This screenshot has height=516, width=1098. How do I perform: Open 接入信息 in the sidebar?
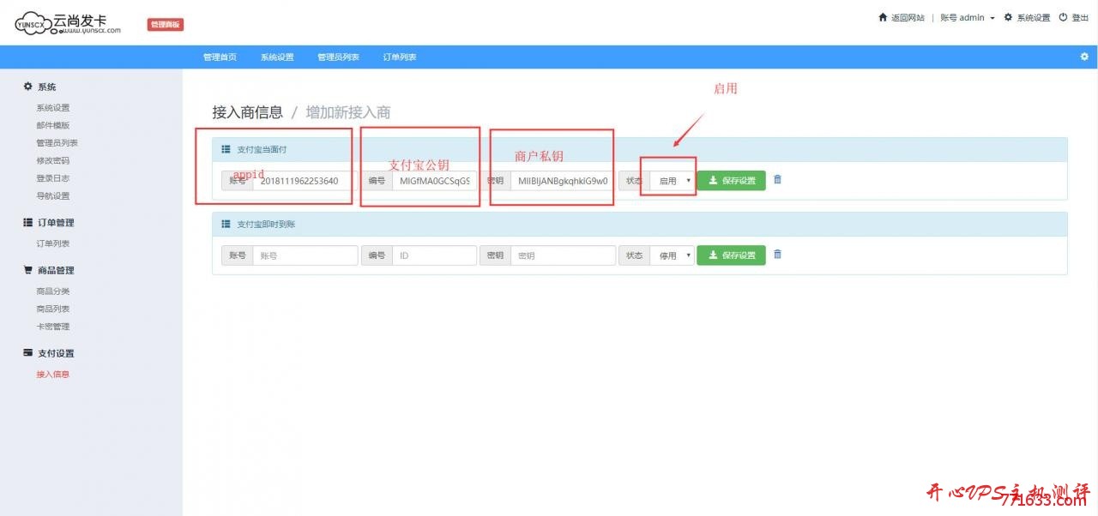[x=53, y=375]
